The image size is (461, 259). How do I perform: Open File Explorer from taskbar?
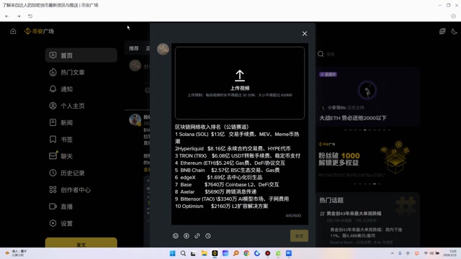click(x=204, y=253)
